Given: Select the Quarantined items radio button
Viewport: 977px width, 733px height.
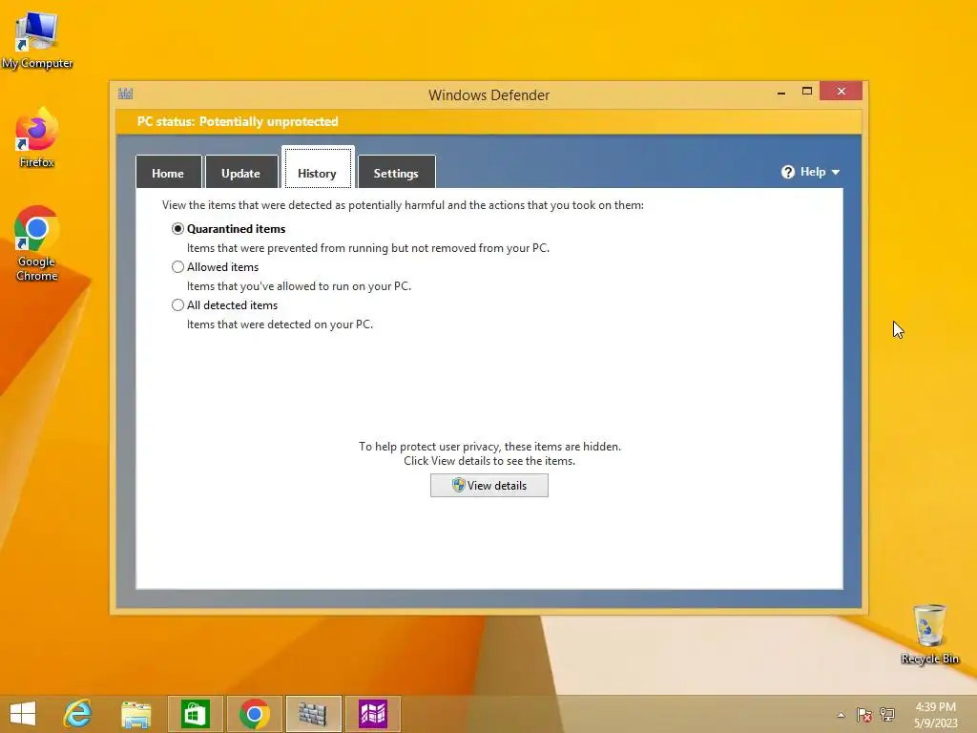Looking at the screenshot, I should (177, 229).
